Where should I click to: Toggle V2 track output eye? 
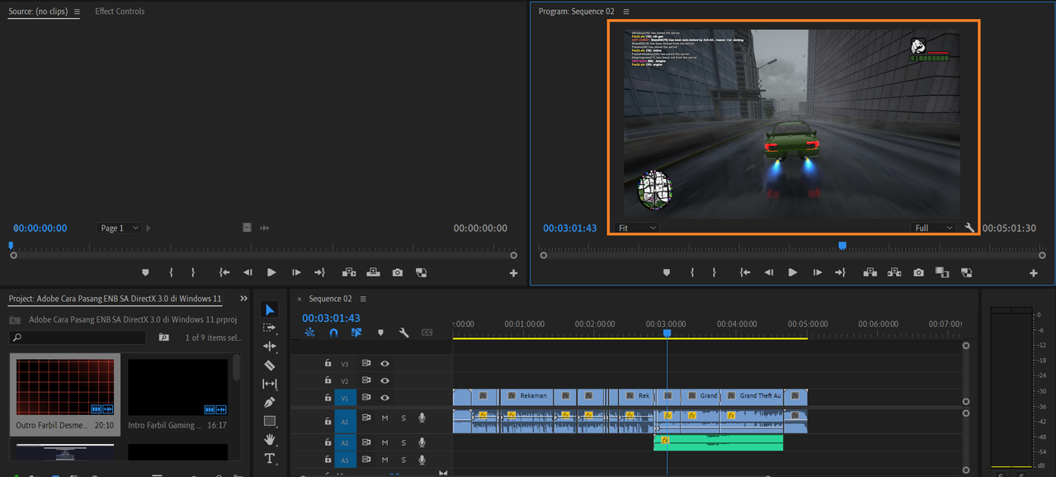coord(384,380)
